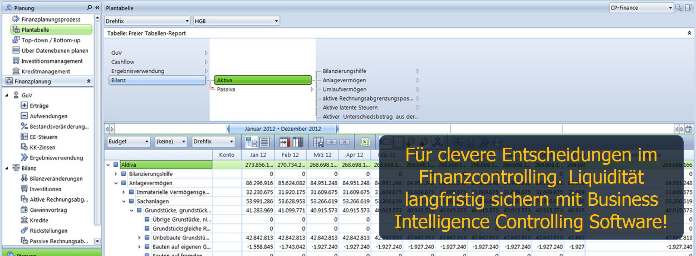Click magnifier search icon next to CP-Finance
This screenshot has height=256, width=696.
[679, 7]
